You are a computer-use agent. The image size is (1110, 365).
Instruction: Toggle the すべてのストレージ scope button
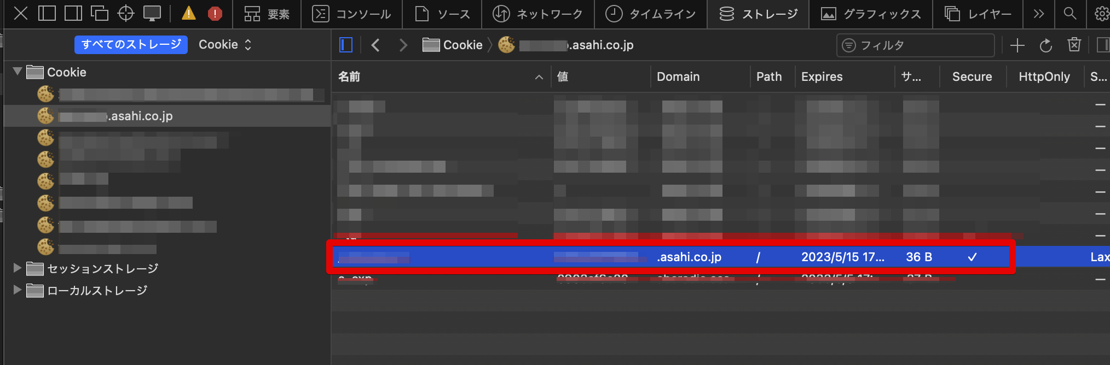click(131, 45)
